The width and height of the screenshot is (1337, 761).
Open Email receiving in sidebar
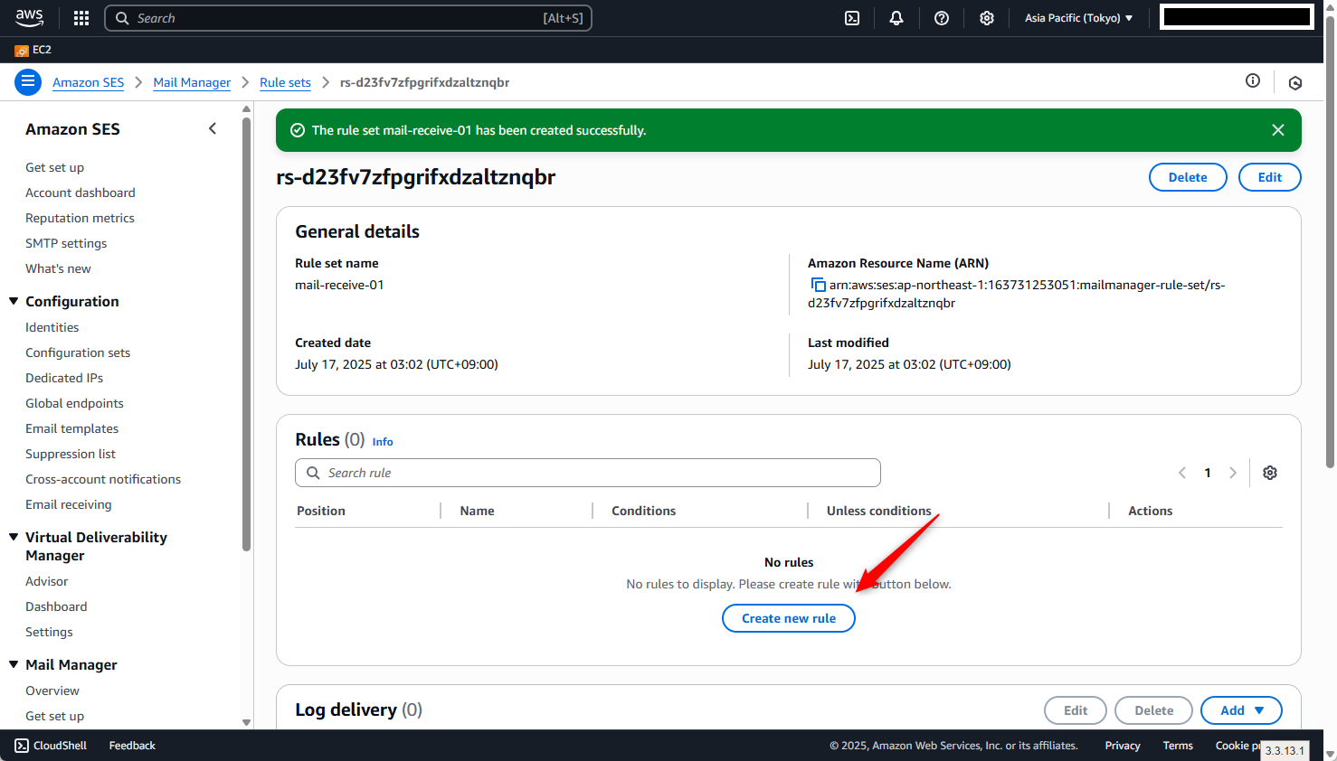tap(69, 504)
